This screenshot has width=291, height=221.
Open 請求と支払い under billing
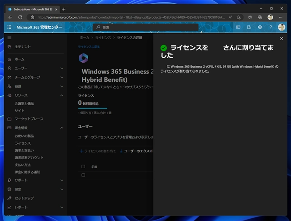(x=24, y=151)
